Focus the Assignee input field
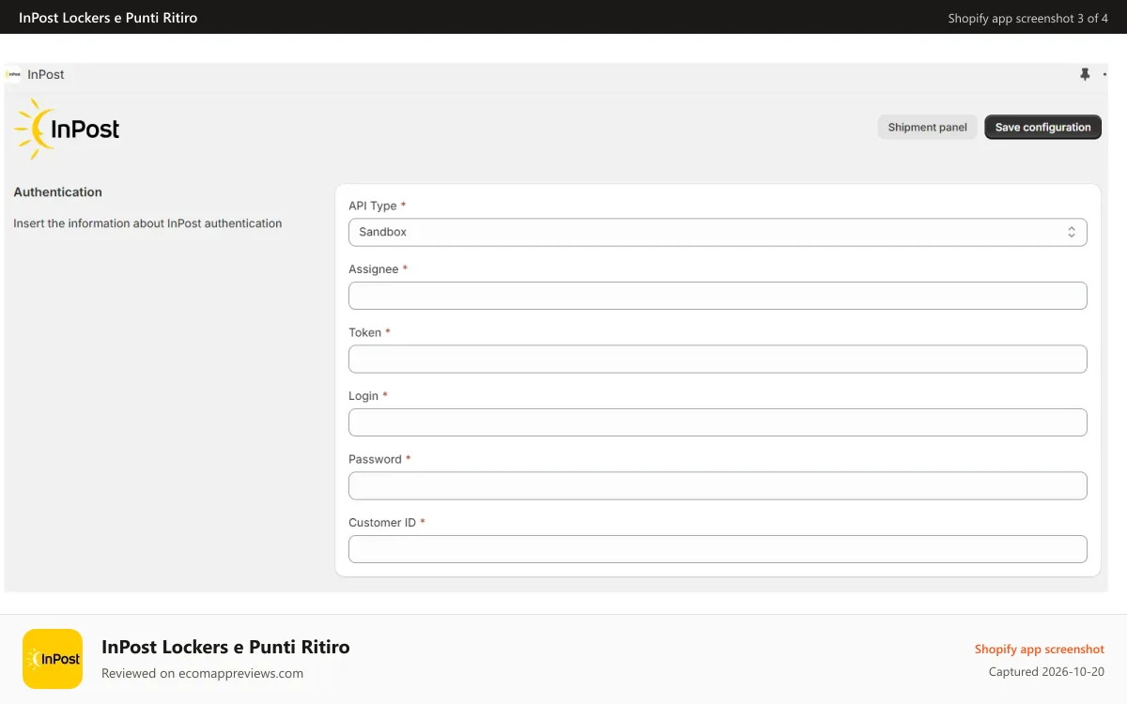1127x704 pixels. 718,296
